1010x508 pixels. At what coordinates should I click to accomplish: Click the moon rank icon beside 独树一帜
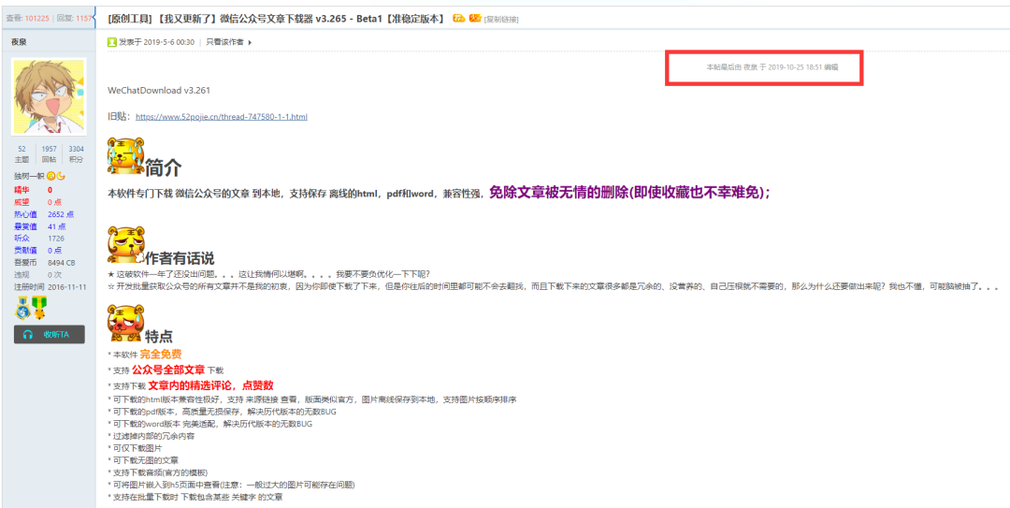pos(61,176)
